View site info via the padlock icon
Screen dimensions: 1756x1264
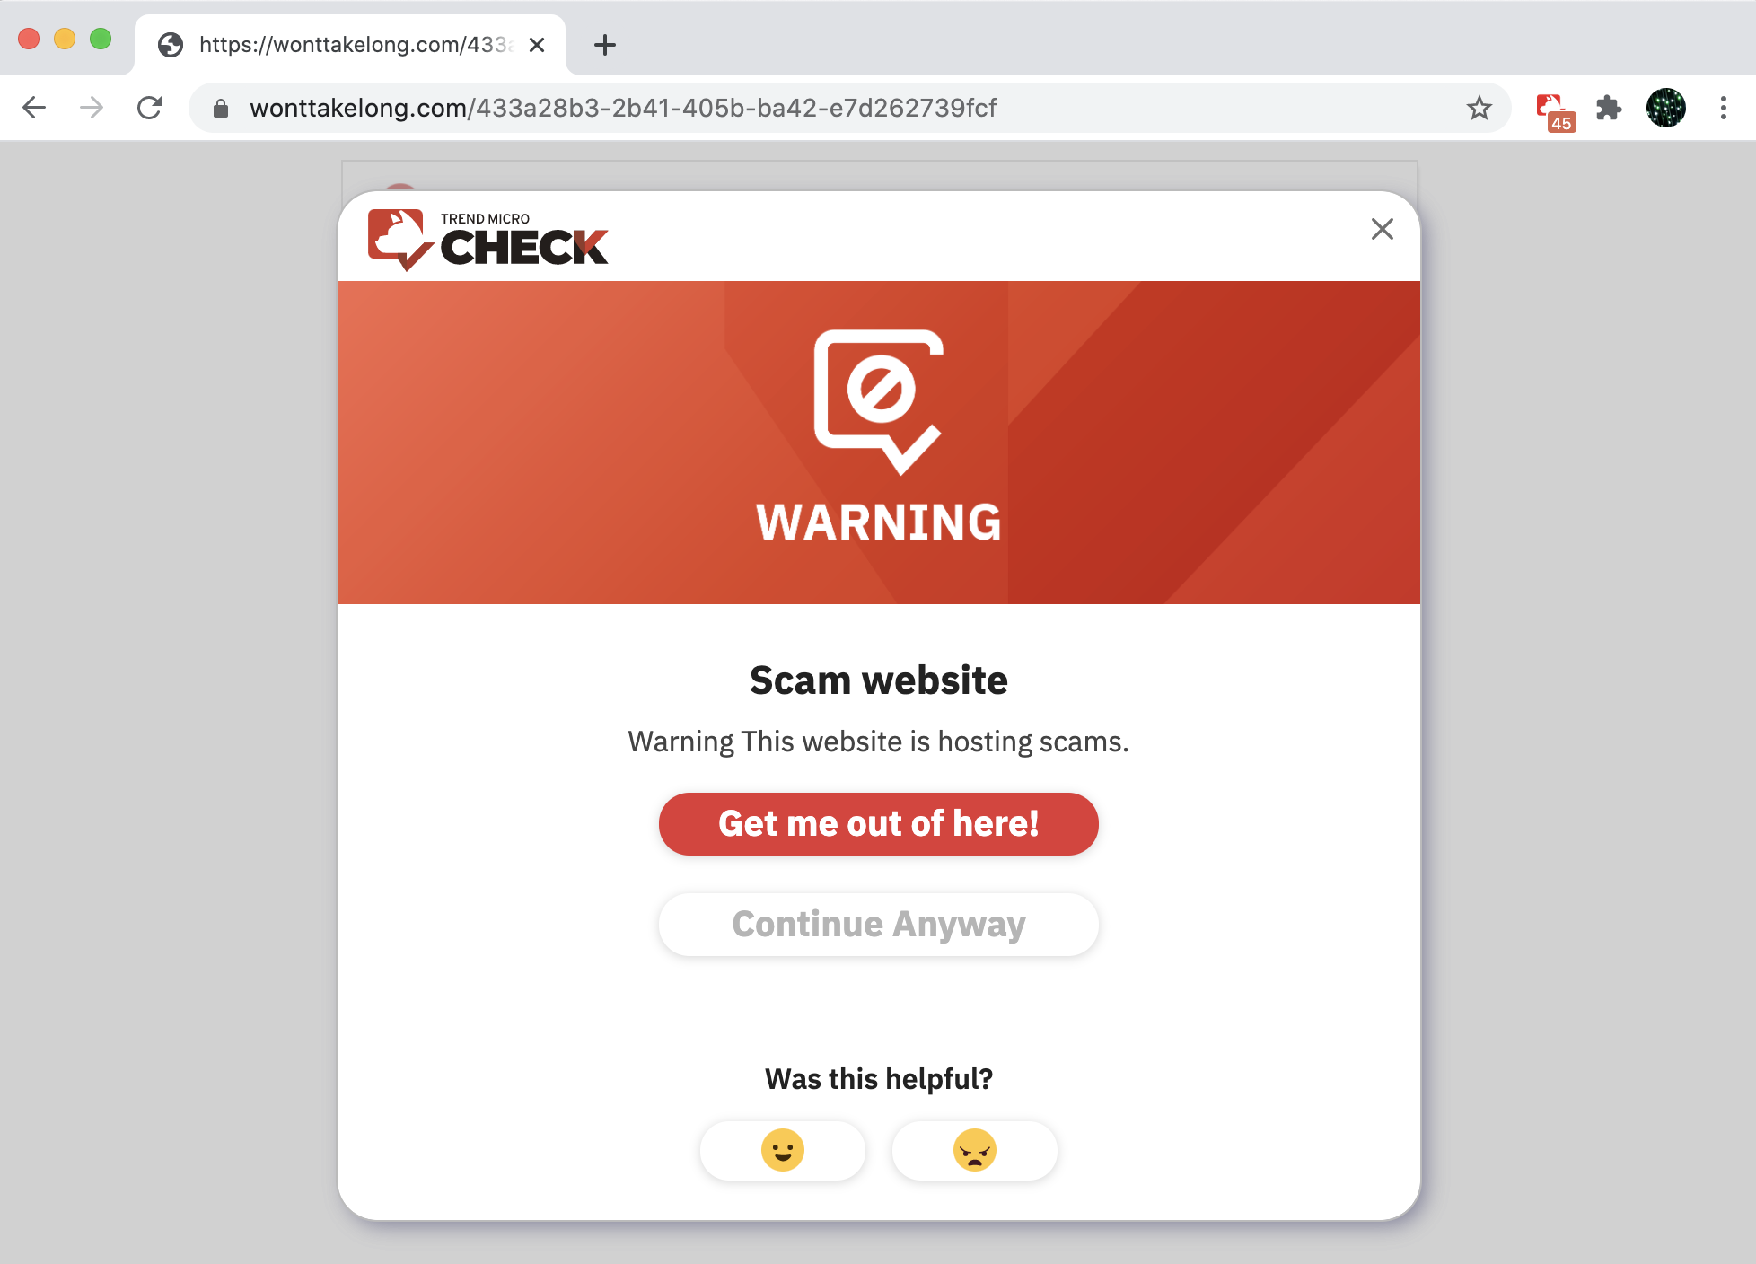click(x=221, y=109)
